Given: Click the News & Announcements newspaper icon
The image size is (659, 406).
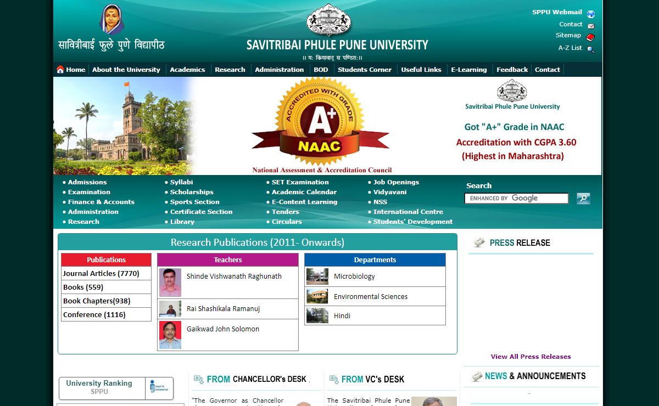Looking at the screenshot, I should coord(477,376).
